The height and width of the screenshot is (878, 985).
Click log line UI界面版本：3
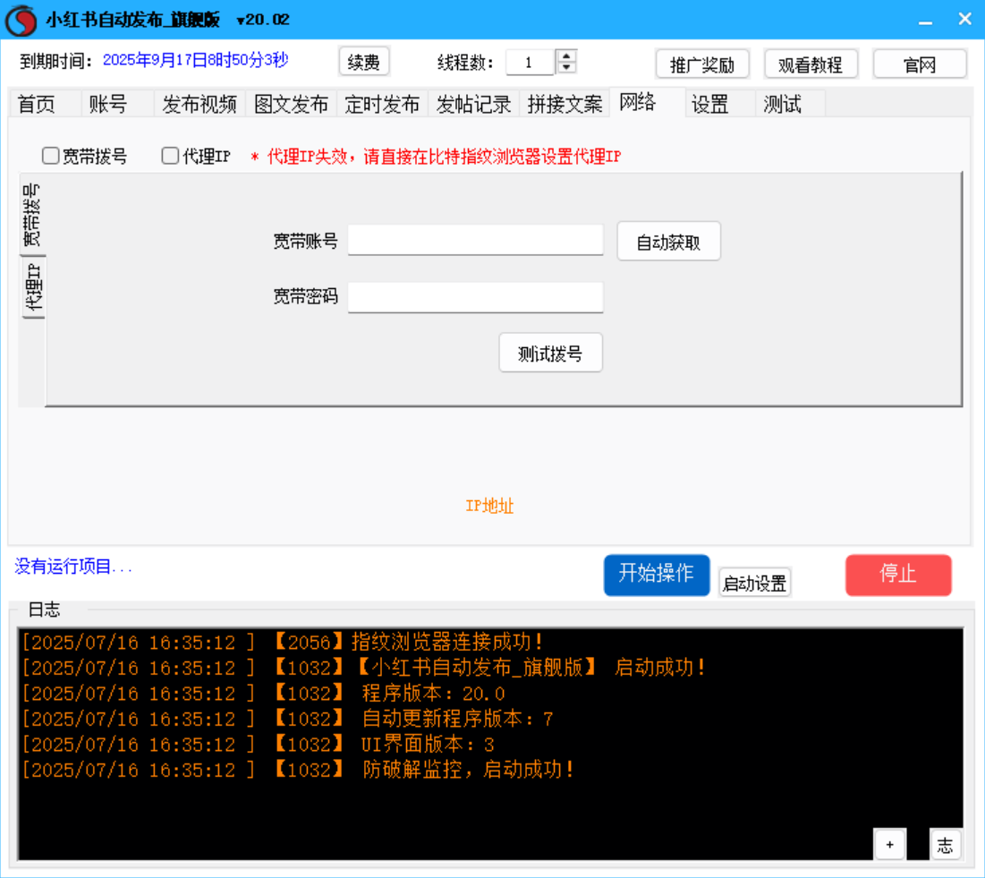(259, 744)
